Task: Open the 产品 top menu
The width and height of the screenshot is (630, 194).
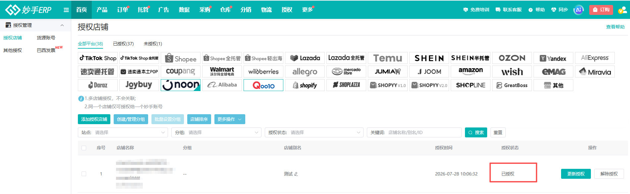Action: tap(102, 10)
